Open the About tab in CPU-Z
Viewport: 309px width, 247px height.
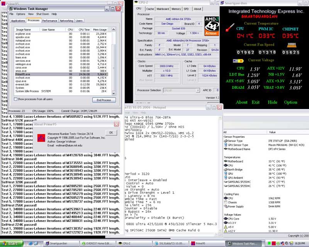tap(197, 9)
